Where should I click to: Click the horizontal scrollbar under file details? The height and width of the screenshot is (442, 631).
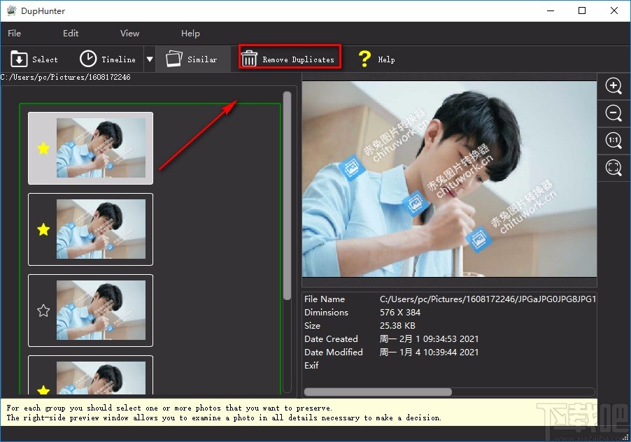378,392
